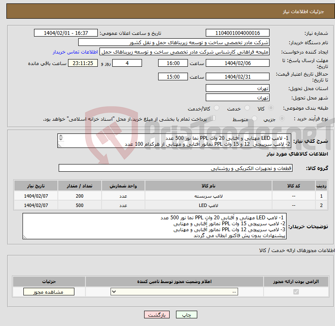
Task: Click the delivery province field تهران
Action: pyautogui.click(x=237, y=88)
